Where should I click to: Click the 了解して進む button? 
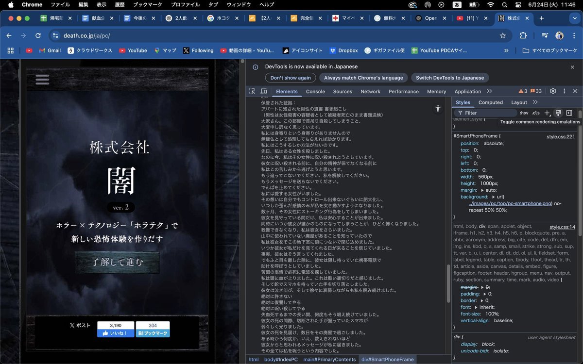(x=118, y=262)
